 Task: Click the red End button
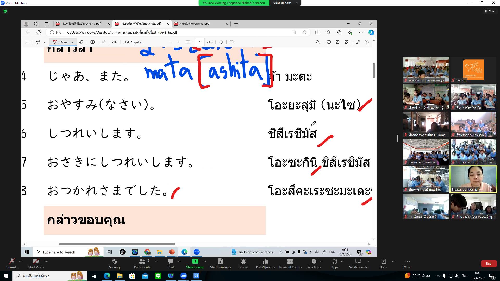tap(489, 264)
